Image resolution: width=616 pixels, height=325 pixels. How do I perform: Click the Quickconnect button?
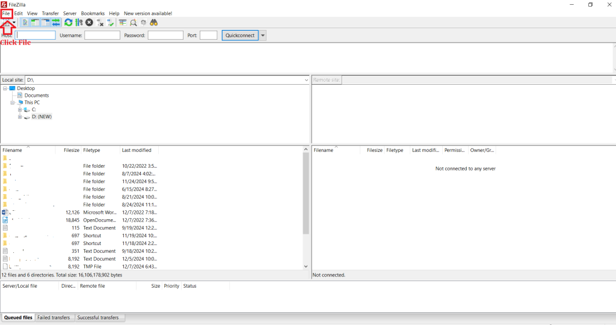(240, 35)
